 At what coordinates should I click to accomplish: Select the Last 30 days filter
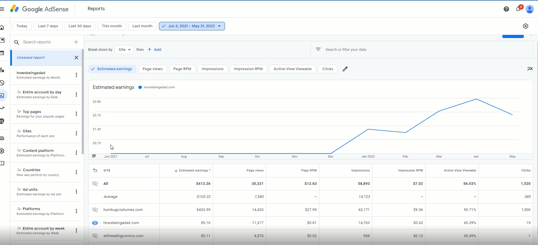(80, 26)
